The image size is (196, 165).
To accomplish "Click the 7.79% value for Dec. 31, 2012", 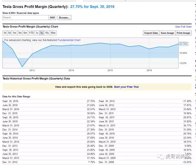I will (x=92, y=162).
